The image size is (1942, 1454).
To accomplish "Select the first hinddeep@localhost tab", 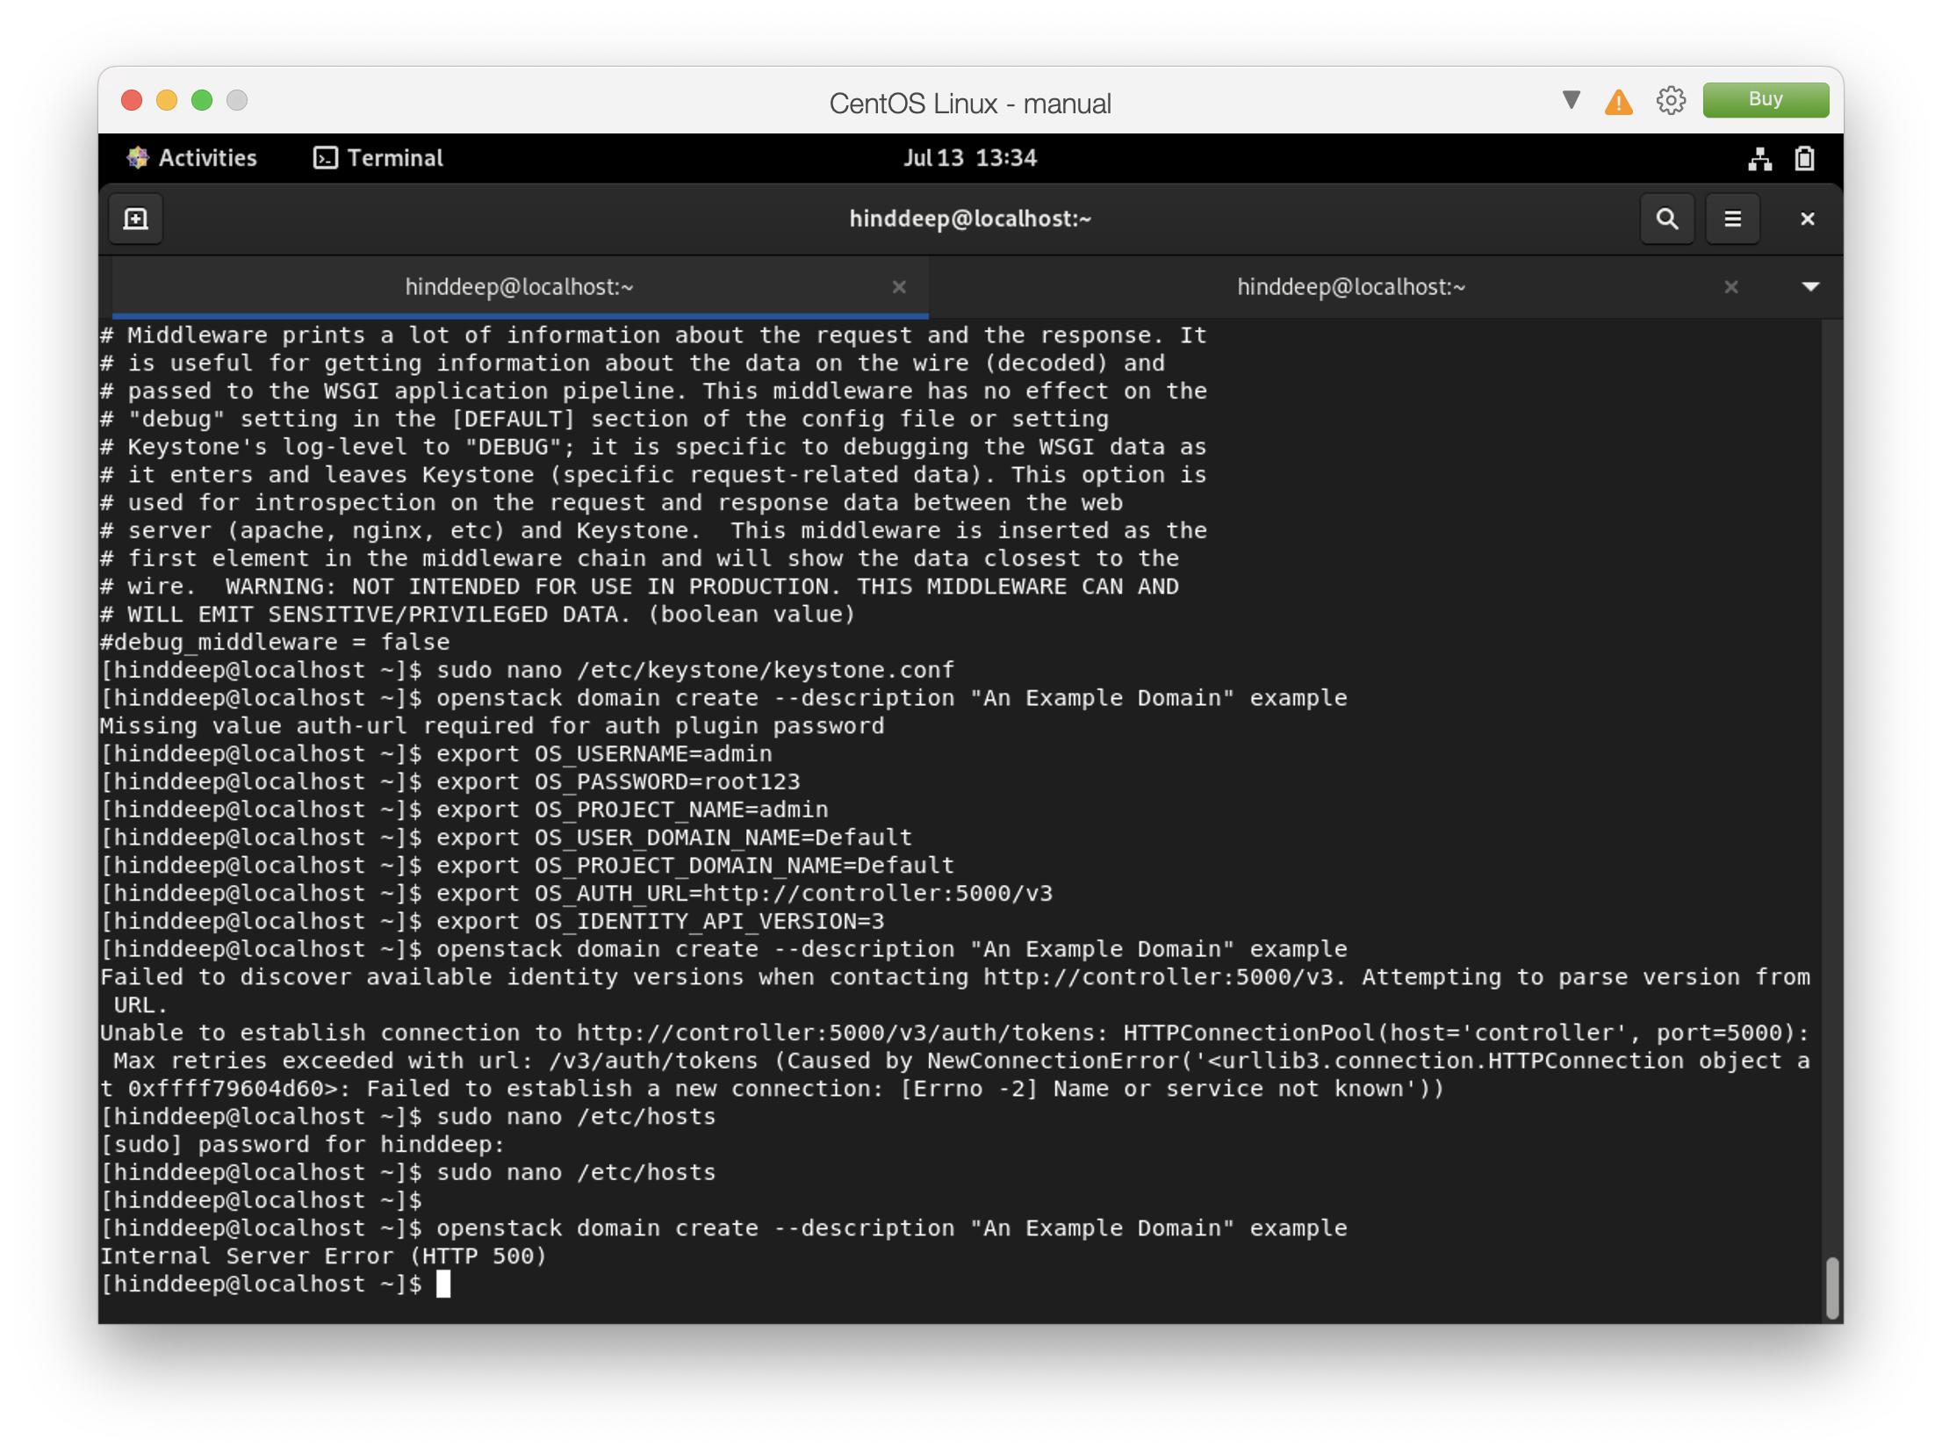I will (x=520, y=287).
